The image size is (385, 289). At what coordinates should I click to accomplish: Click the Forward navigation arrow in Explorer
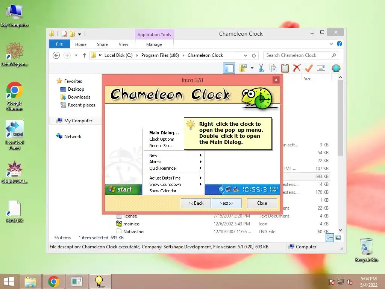coord(67,55)
